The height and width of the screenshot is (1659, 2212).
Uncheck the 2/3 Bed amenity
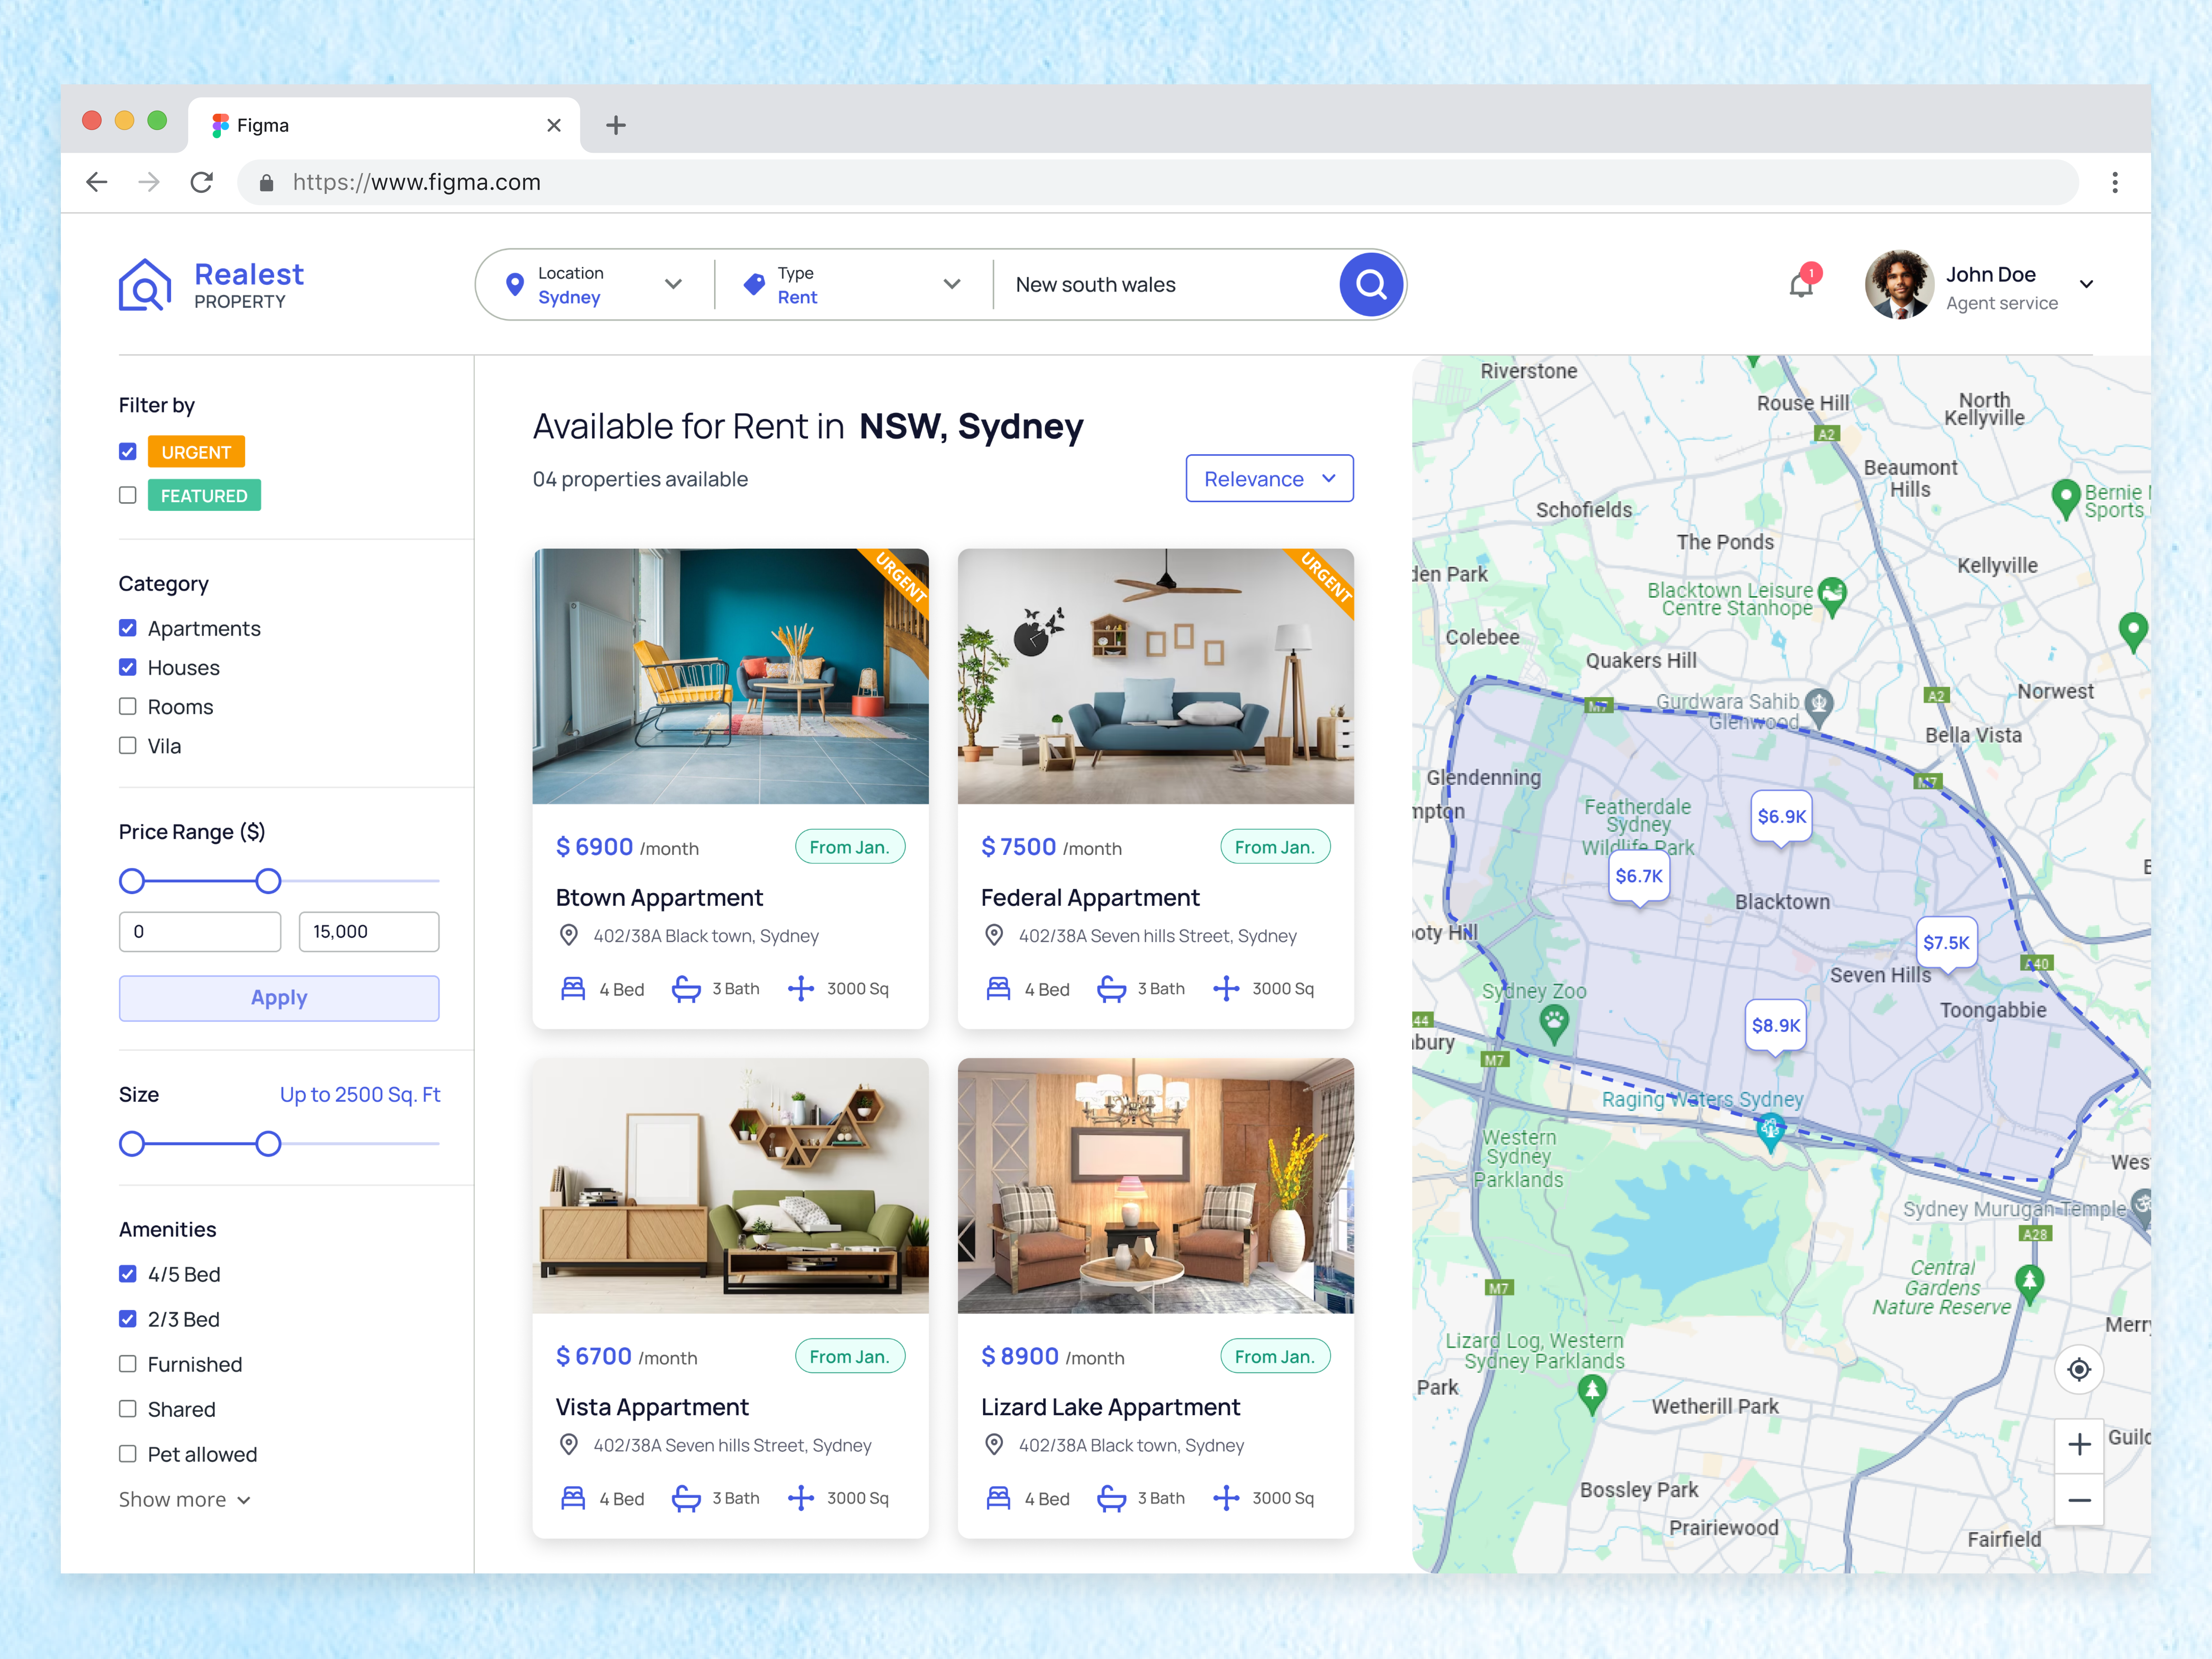pos(128,1319)
